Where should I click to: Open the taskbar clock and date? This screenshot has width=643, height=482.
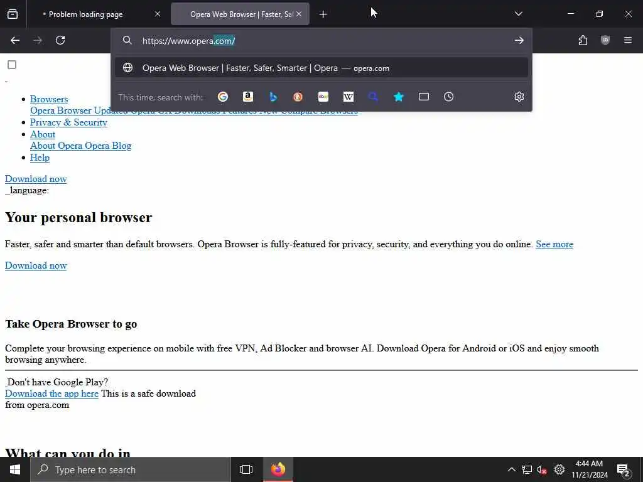click(x=589, y=469)
